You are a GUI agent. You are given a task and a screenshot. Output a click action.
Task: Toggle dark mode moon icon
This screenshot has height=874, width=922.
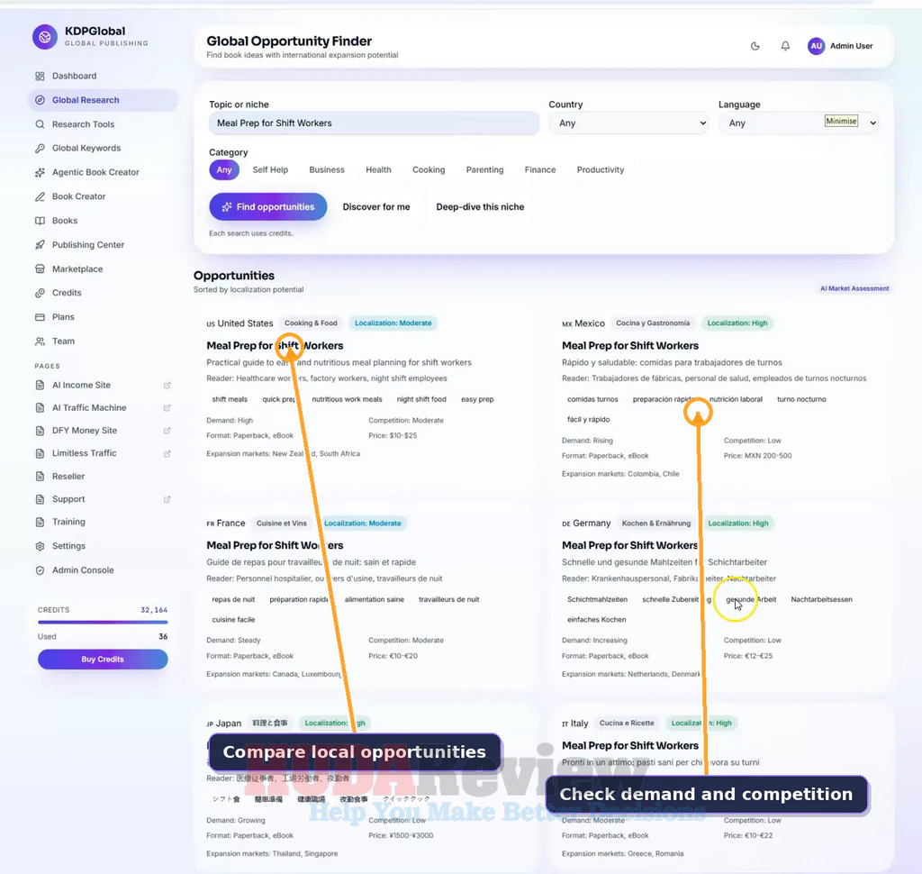coord(755,46)
